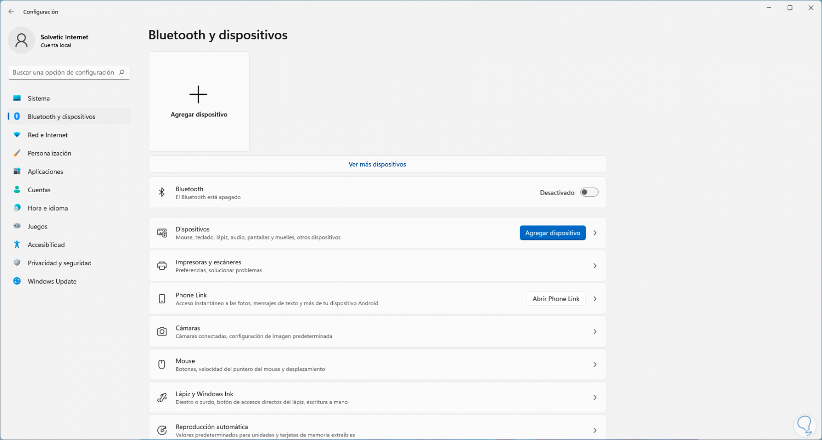Click the Windows Update sidebar icon
Screen dimensions: 822x440
[17, 281]
